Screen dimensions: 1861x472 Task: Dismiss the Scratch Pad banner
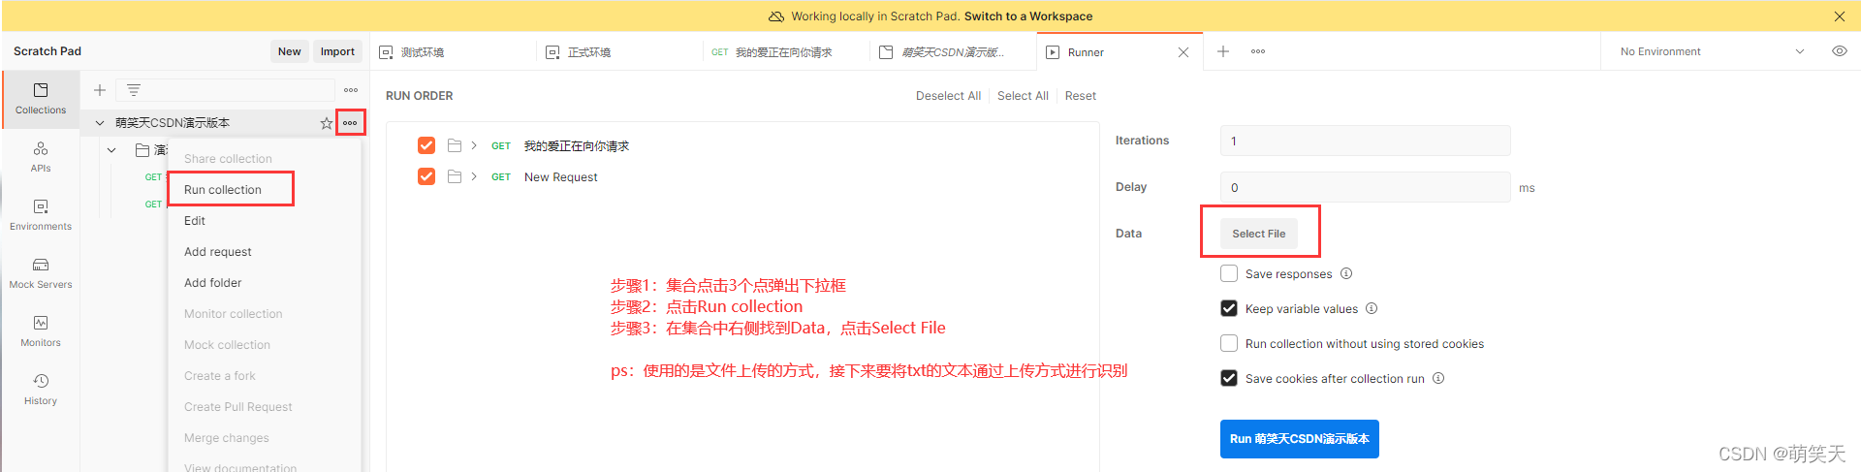(1840, 16)
